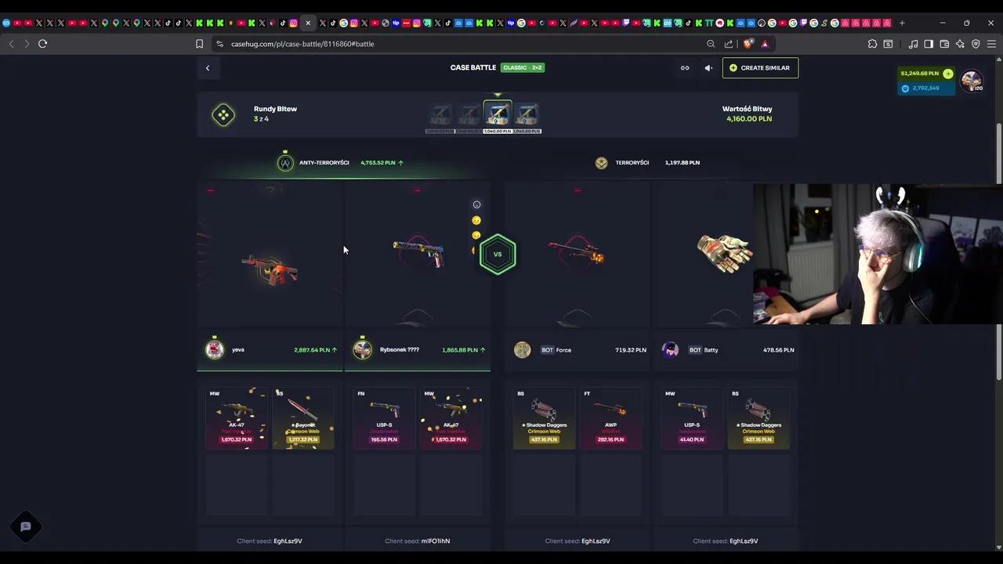Open the Leo AI sparkle icon
1003x564 pixels.
point(960,44)
